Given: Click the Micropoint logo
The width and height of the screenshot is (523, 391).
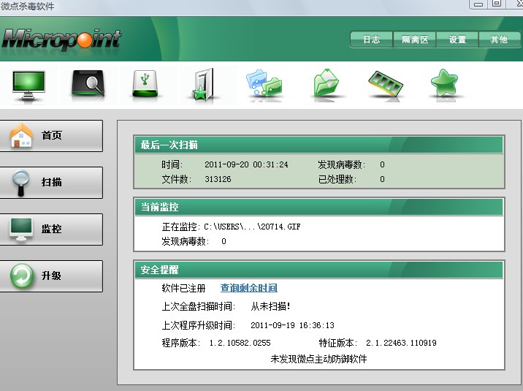Looking at the screenshot, I should [x=61, y=39].
